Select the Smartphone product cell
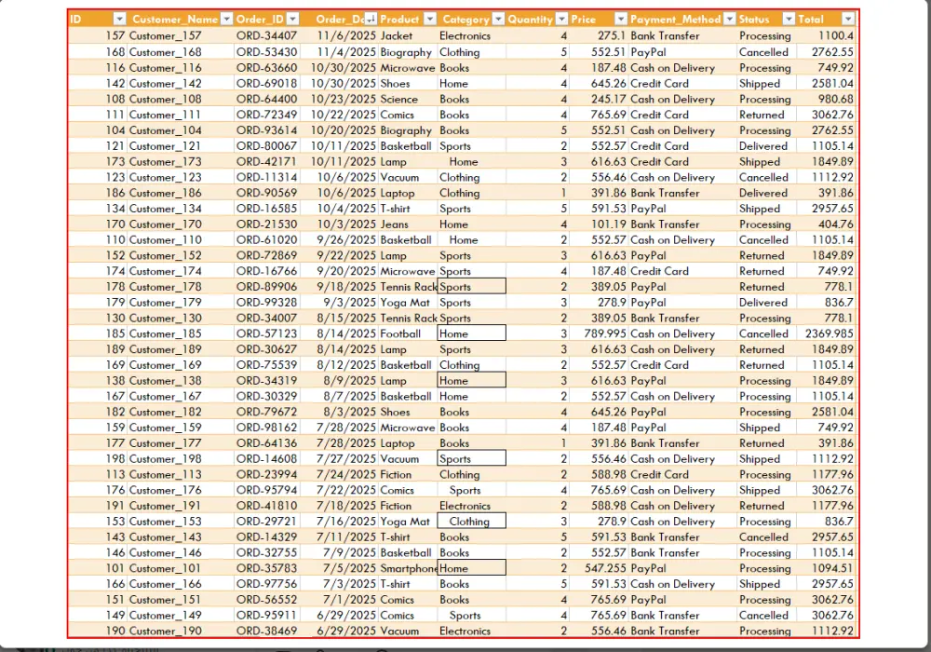 click(408, 568)
